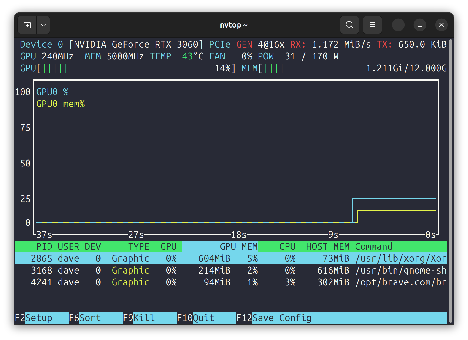
Task: Select TYPE column header
Action: click(x=139, y=246)
